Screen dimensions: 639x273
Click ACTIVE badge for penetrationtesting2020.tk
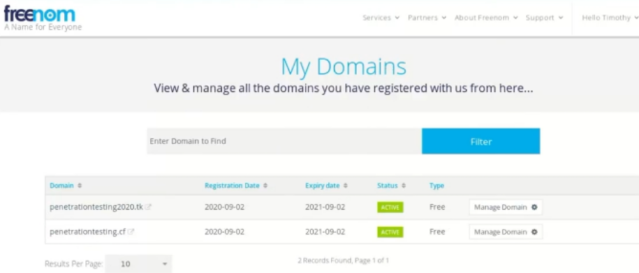pyautogui.click(x=390, y=207)
